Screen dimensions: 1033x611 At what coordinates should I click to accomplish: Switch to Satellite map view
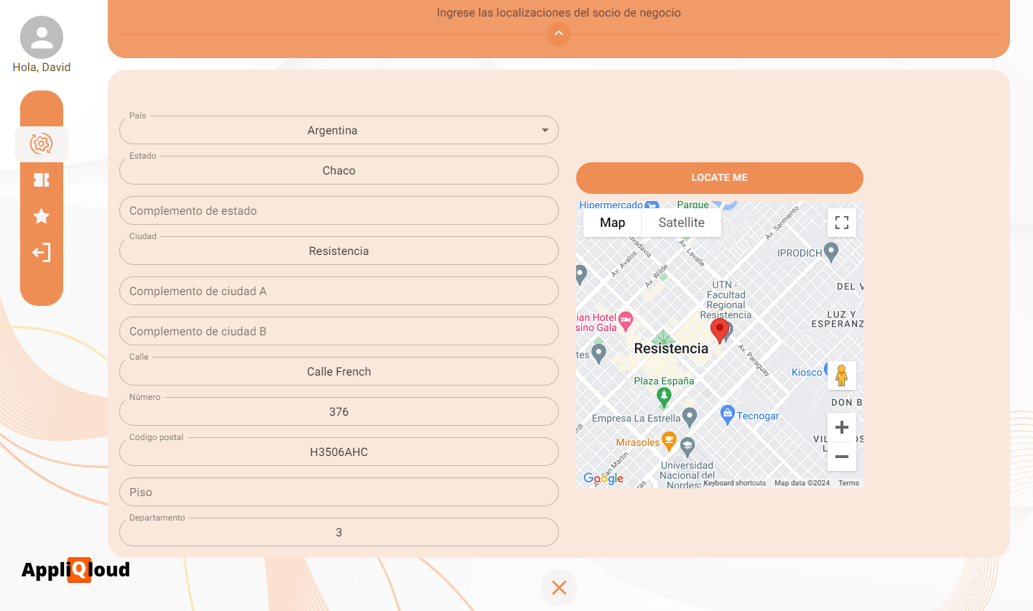pyautogui.click(x=680, y=223)
